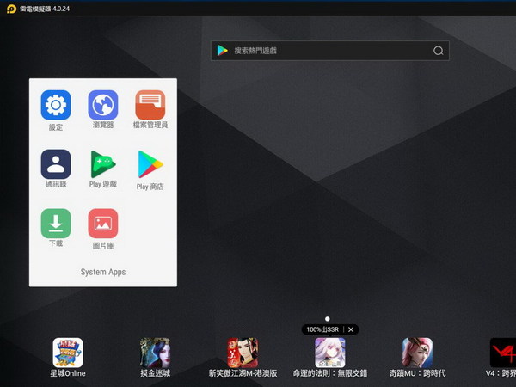Open the 下載 downloads app
Image resolution: width=516 pixels, height=387 pixels.
[56, 223]
